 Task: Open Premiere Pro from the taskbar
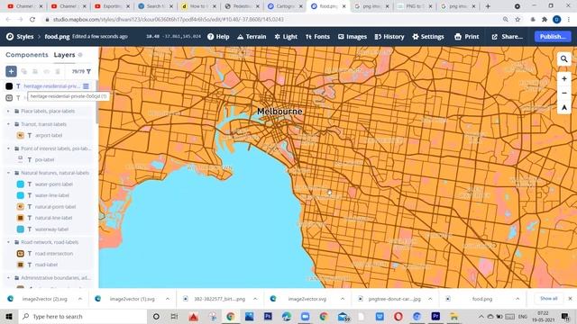(435, 316)
